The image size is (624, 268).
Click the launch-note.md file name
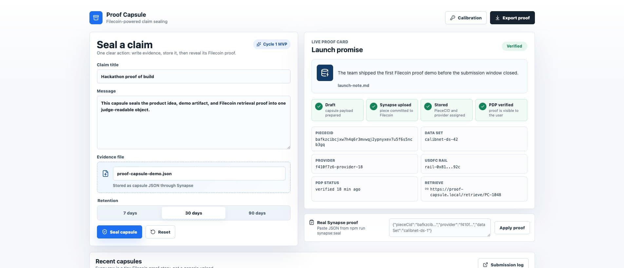click(x=353, y=85)
